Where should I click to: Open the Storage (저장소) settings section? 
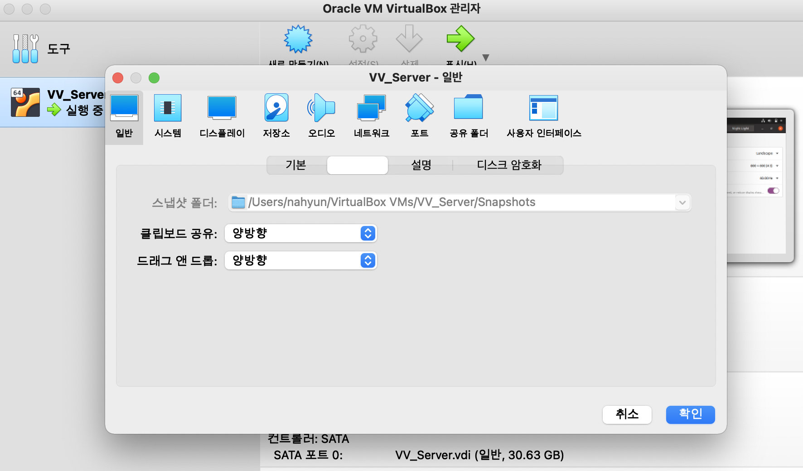point(276,116)
